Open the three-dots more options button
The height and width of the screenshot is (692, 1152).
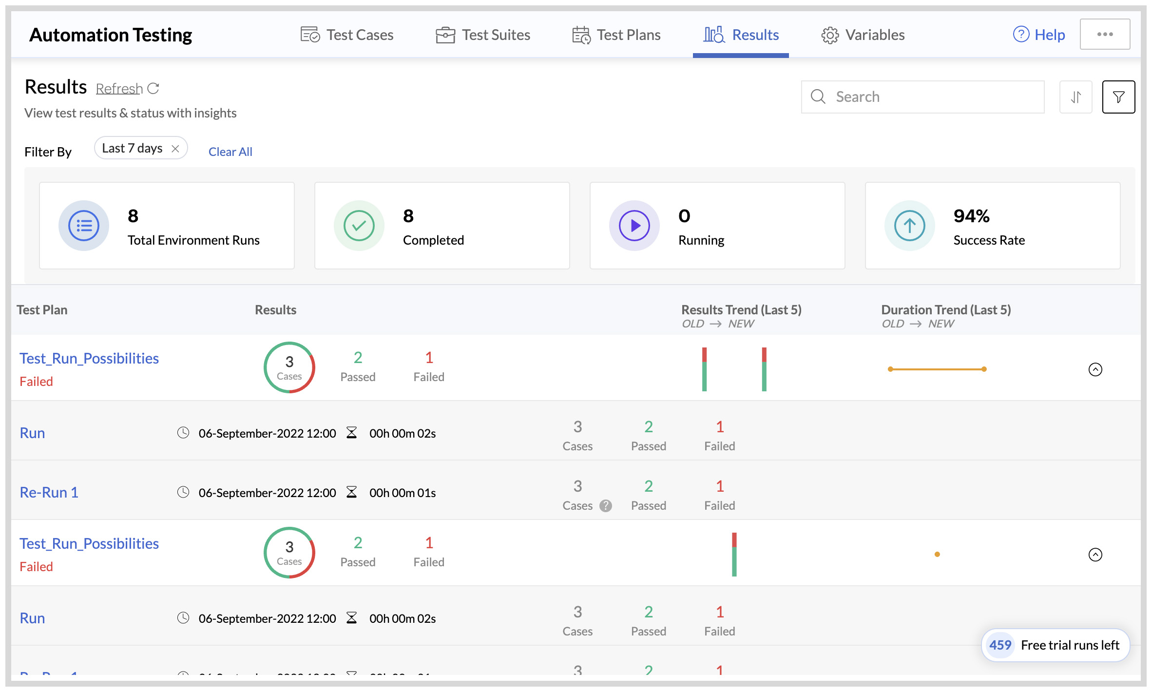1105,34
